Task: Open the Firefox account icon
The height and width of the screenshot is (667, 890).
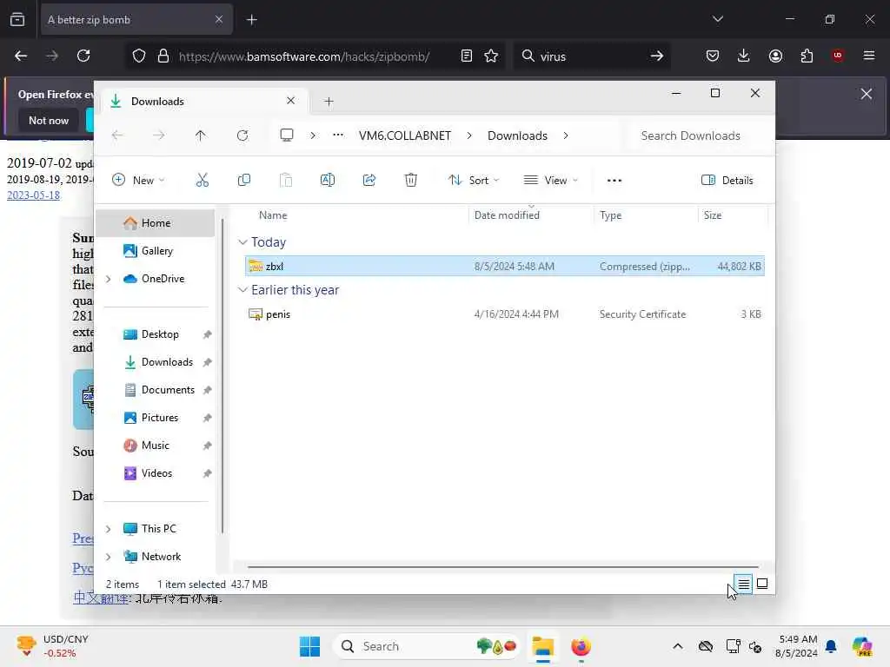Action: [x=775, y=56]
